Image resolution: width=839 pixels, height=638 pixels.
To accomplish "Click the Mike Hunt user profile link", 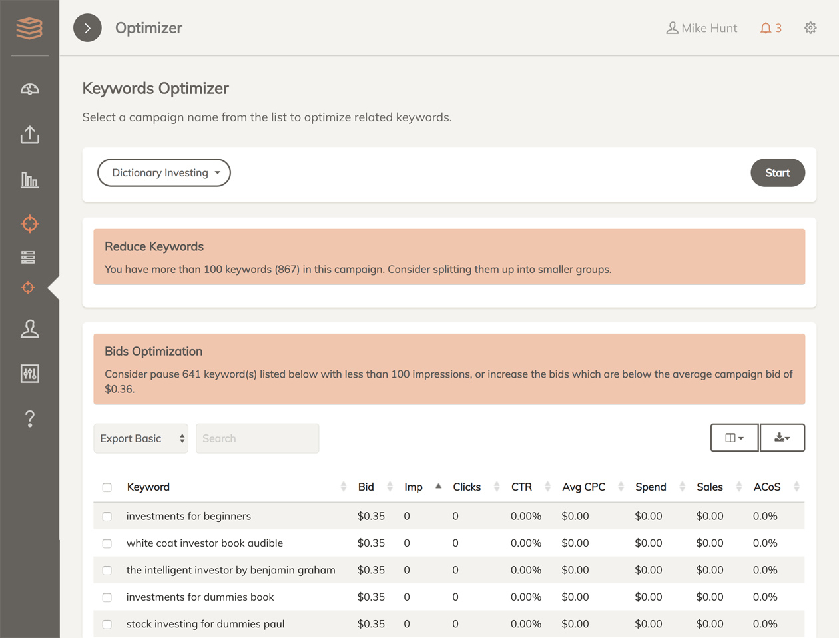I will click(x=702, y=28).
